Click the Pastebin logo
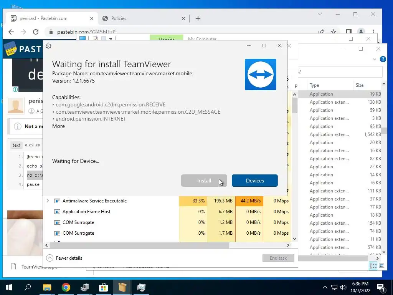 pos(23,49)
